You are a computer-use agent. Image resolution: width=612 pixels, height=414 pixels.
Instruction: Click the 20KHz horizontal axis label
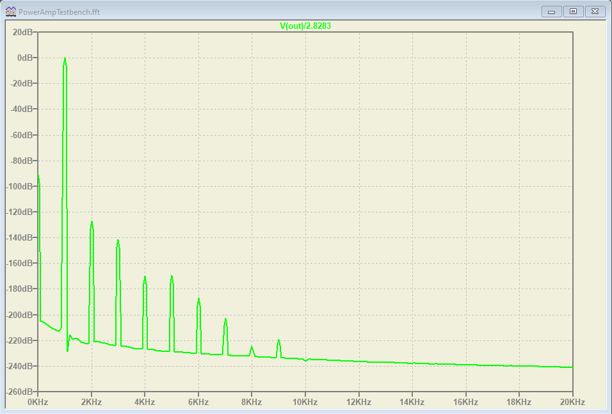click(572, 402)
